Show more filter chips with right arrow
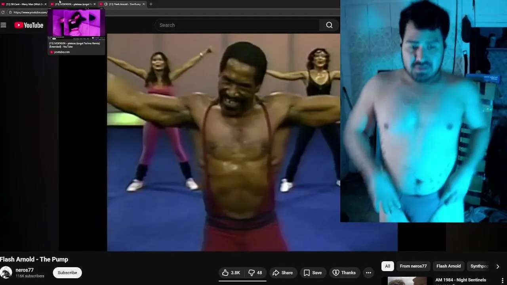This screenshot has width=507, height=285. click(497, 266)
